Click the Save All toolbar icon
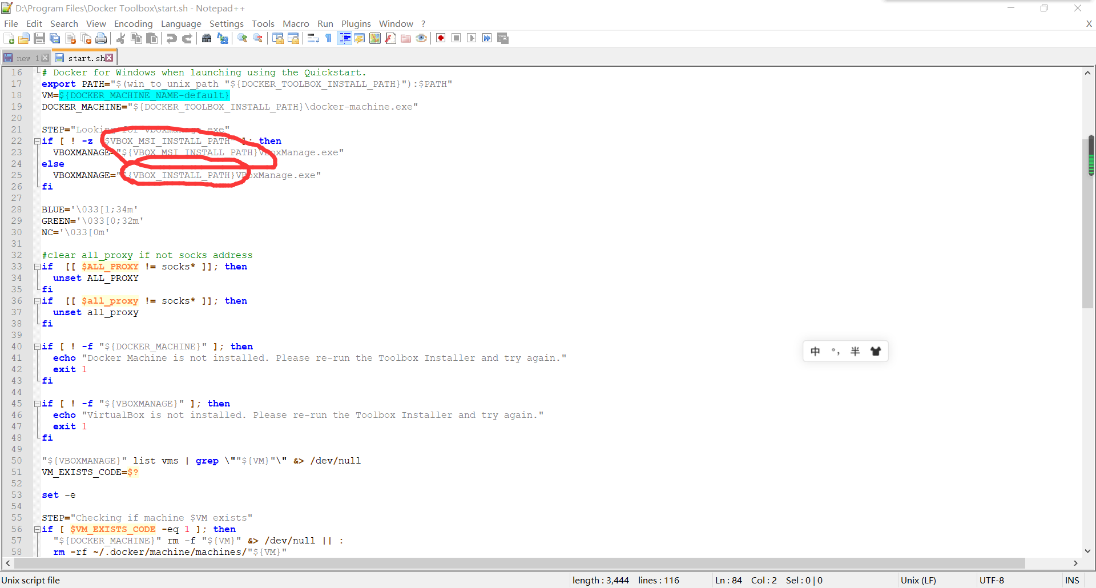Screen dimensions: 1096x588 click(x=55, y=38)
